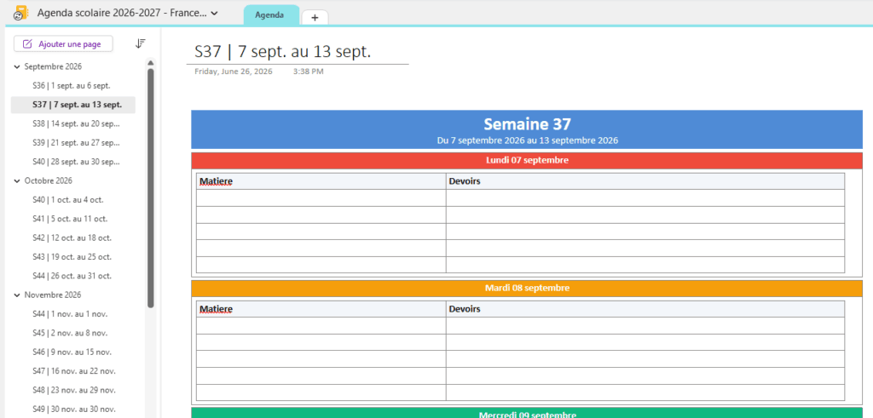The width and height of the screenshot is (873, 418).
Task: Click last empty Devoirs cell under Mardi
Action: click(x=645, y=392)
